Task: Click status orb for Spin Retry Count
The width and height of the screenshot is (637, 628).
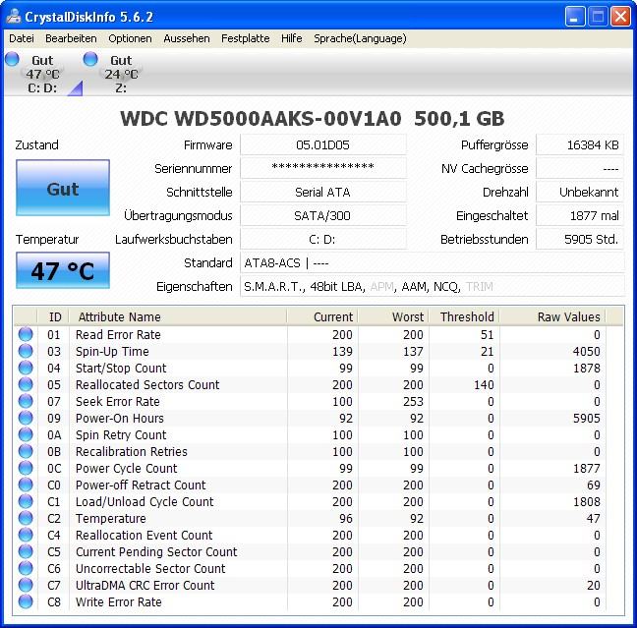Action: point(26,434)
